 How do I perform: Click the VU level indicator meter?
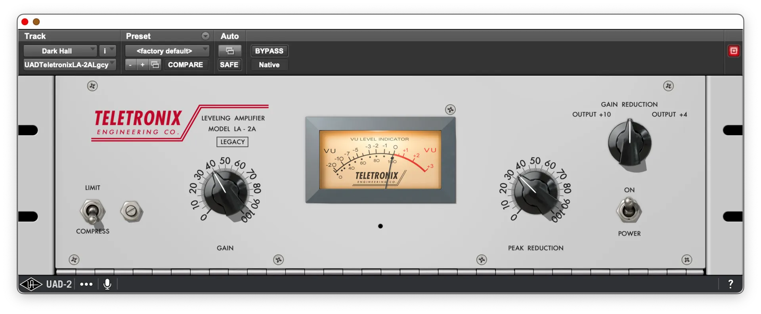click(380, 160)
